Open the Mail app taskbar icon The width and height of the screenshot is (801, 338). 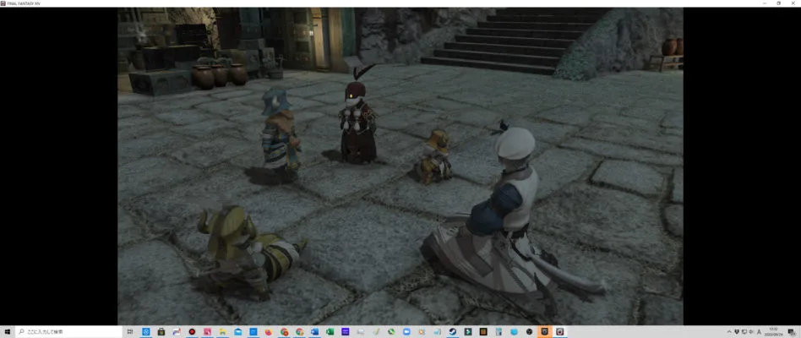click(x=238, y=332)
